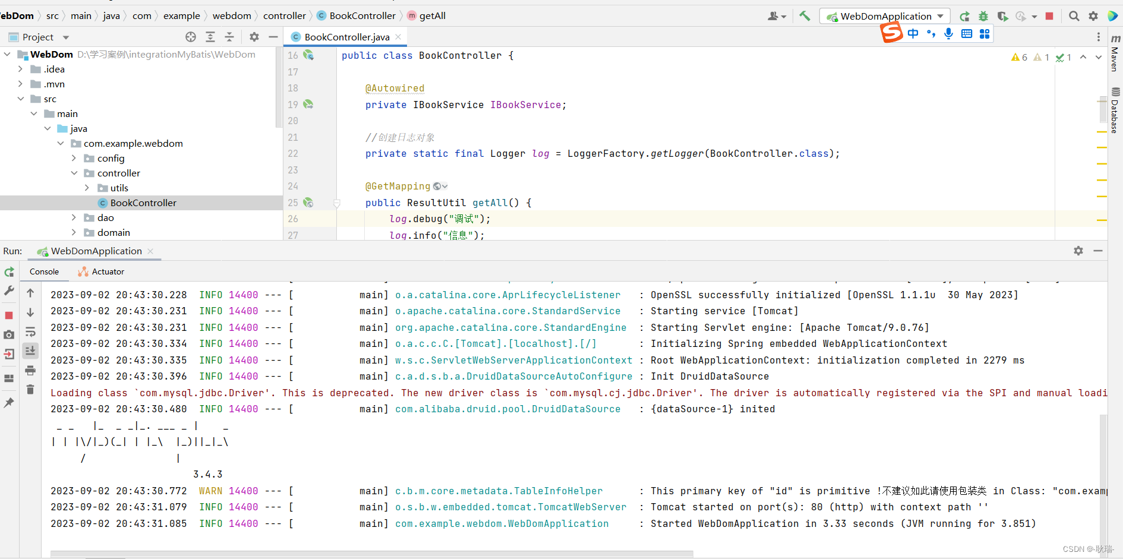Viewport: 1123px width, 559px height.
Task: Pin the Run tab
Action: (x=9, y=403)
